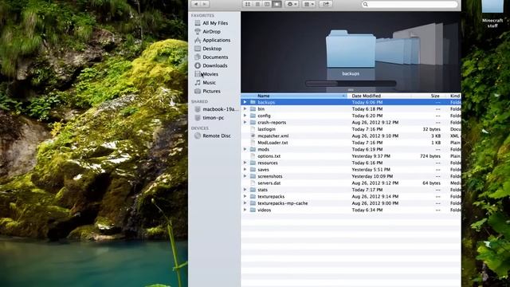
Task: Switch to column view
Action: [267, 4]
